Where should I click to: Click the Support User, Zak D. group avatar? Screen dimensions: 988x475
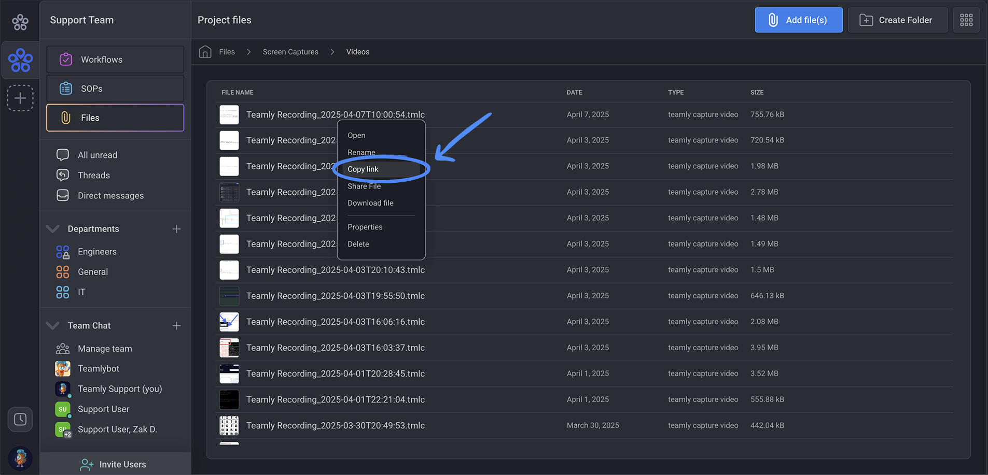click(63, 429)
